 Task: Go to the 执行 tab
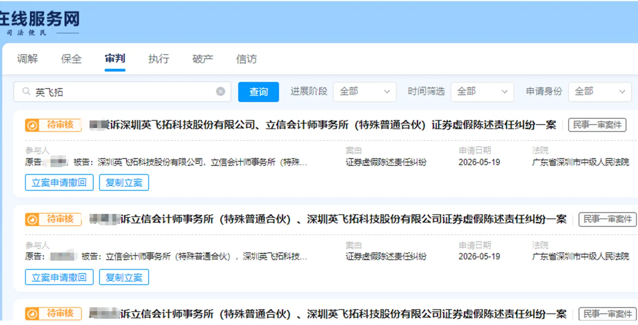[x=159, y=59]
